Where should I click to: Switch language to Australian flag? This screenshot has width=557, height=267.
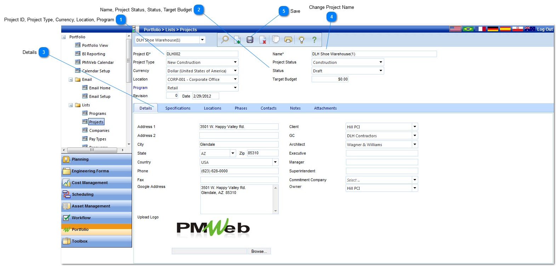[x=530, y=29]
